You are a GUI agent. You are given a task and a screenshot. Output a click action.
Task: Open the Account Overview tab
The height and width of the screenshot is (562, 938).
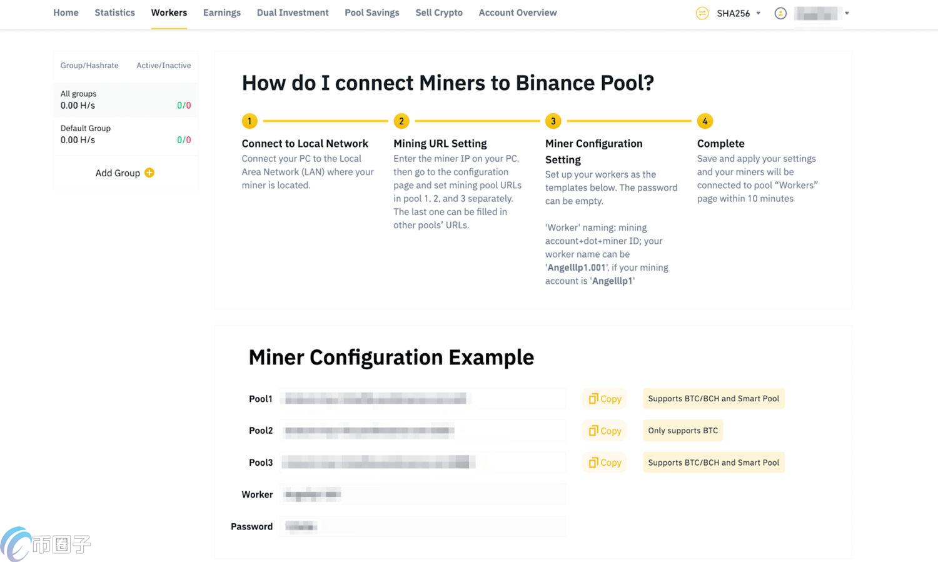point(517,13)
